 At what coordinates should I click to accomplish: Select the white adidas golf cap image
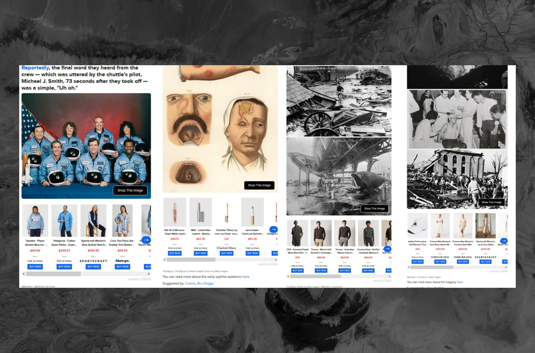418,226
